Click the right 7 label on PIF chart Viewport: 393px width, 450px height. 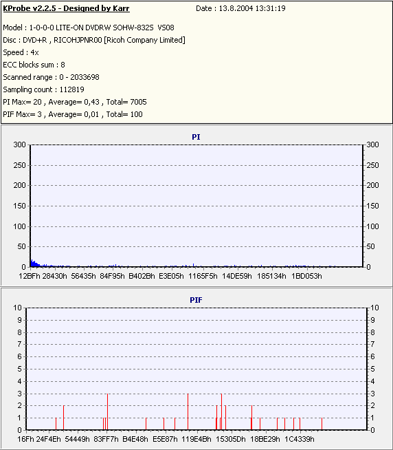coord(372,344)
